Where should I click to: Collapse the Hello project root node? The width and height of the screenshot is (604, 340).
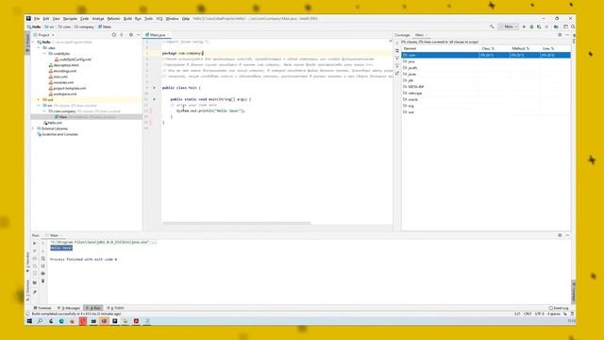click(x=34, y=42)
